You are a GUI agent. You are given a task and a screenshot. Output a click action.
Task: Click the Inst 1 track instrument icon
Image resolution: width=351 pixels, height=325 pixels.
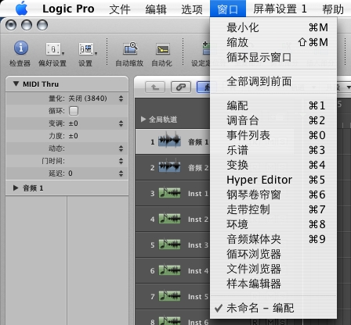(x=170, y=193)
